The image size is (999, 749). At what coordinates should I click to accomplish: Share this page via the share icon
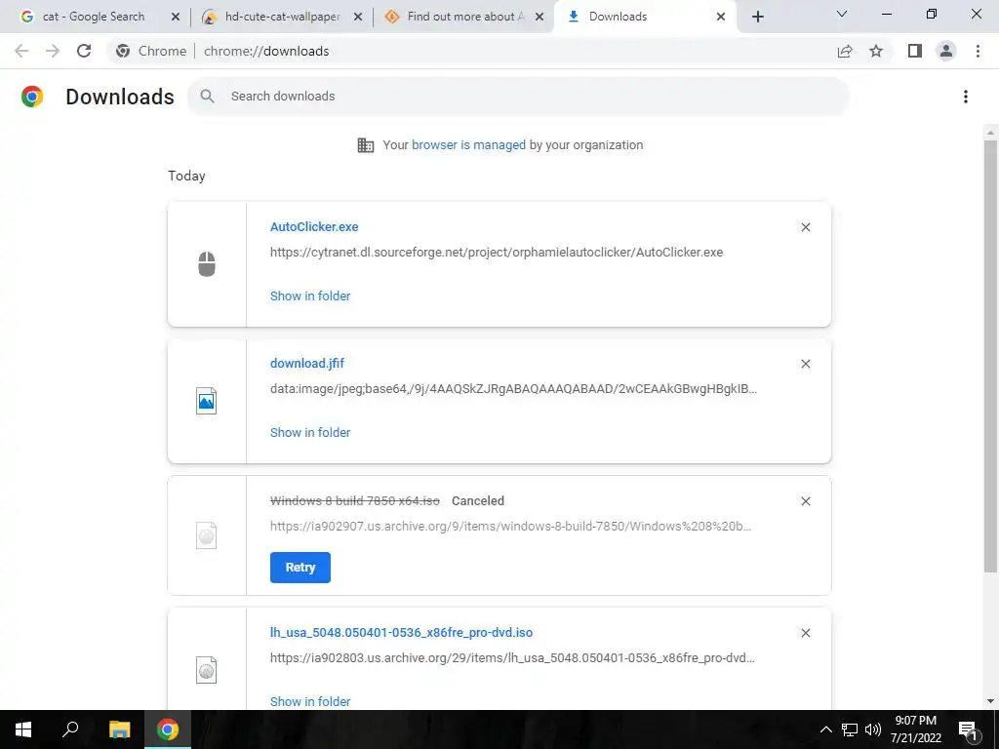click(845, 51)
